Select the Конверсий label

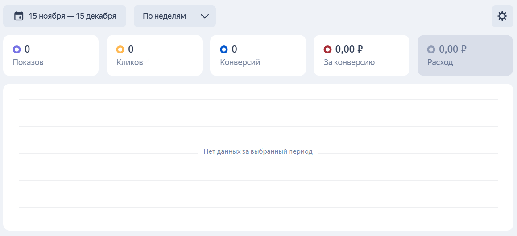point(240,62)
